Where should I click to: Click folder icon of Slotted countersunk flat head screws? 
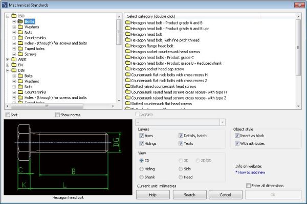tap(128, 103)
